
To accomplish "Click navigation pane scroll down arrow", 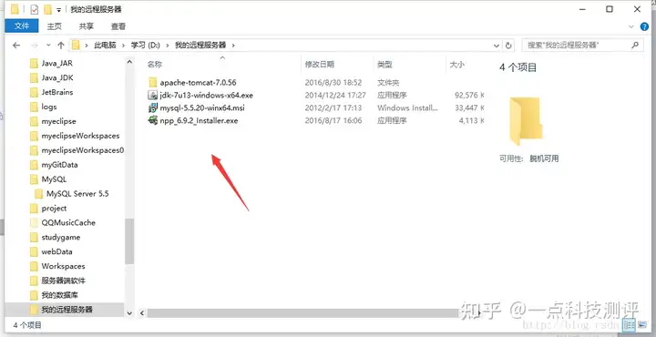I will coord(129,312).
